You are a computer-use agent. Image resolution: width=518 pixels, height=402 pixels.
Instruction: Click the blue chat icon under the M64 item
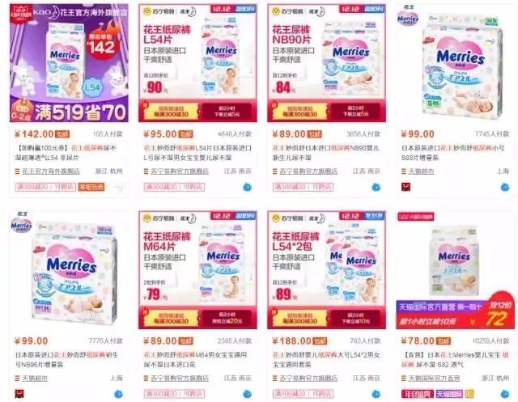[247, 394]
